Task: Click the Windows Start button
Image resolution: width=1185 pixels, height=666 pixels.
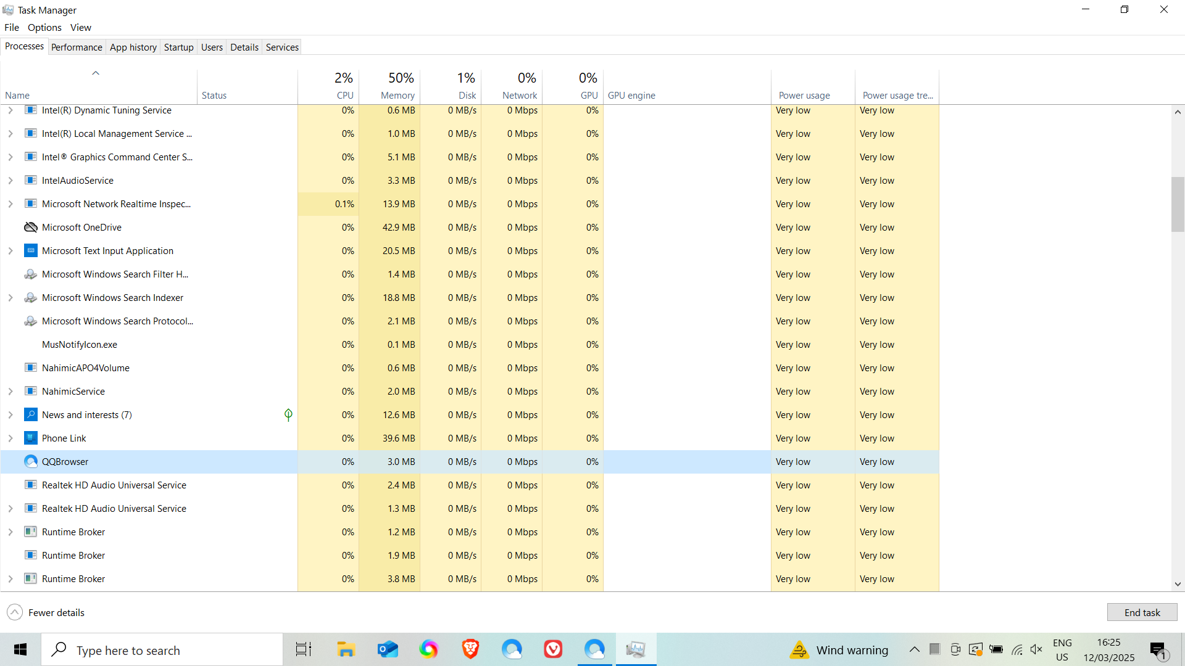Action: click(x=20, y=649)
